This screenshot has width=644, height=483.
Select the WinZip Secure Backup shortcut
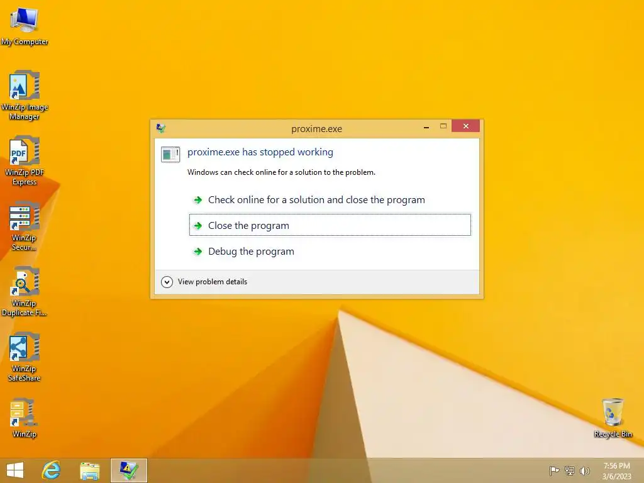pyautogui.click(x=25, y=226)
